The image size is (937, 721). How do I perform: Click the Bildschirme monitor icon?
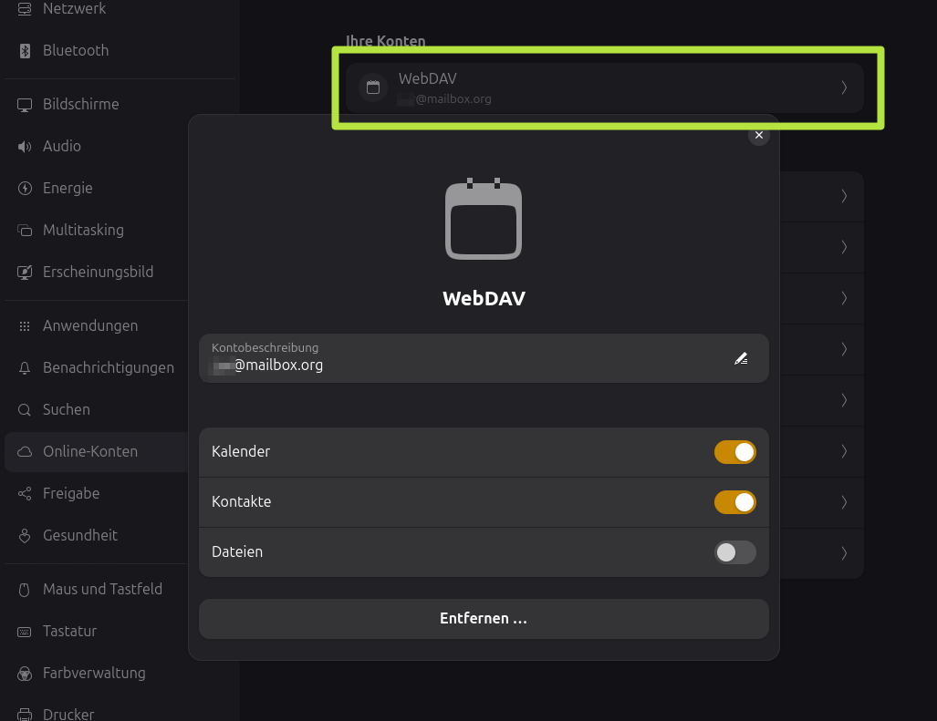[25, 105]
